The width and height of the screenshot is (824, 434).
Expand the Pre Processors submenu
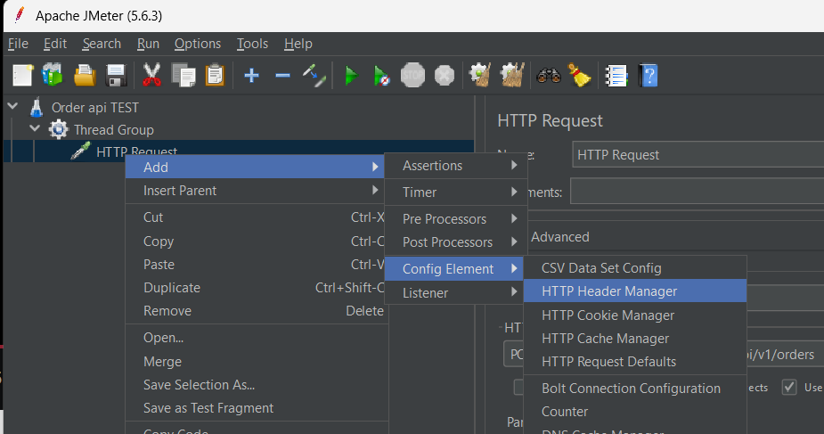click(x=454, y=219)
